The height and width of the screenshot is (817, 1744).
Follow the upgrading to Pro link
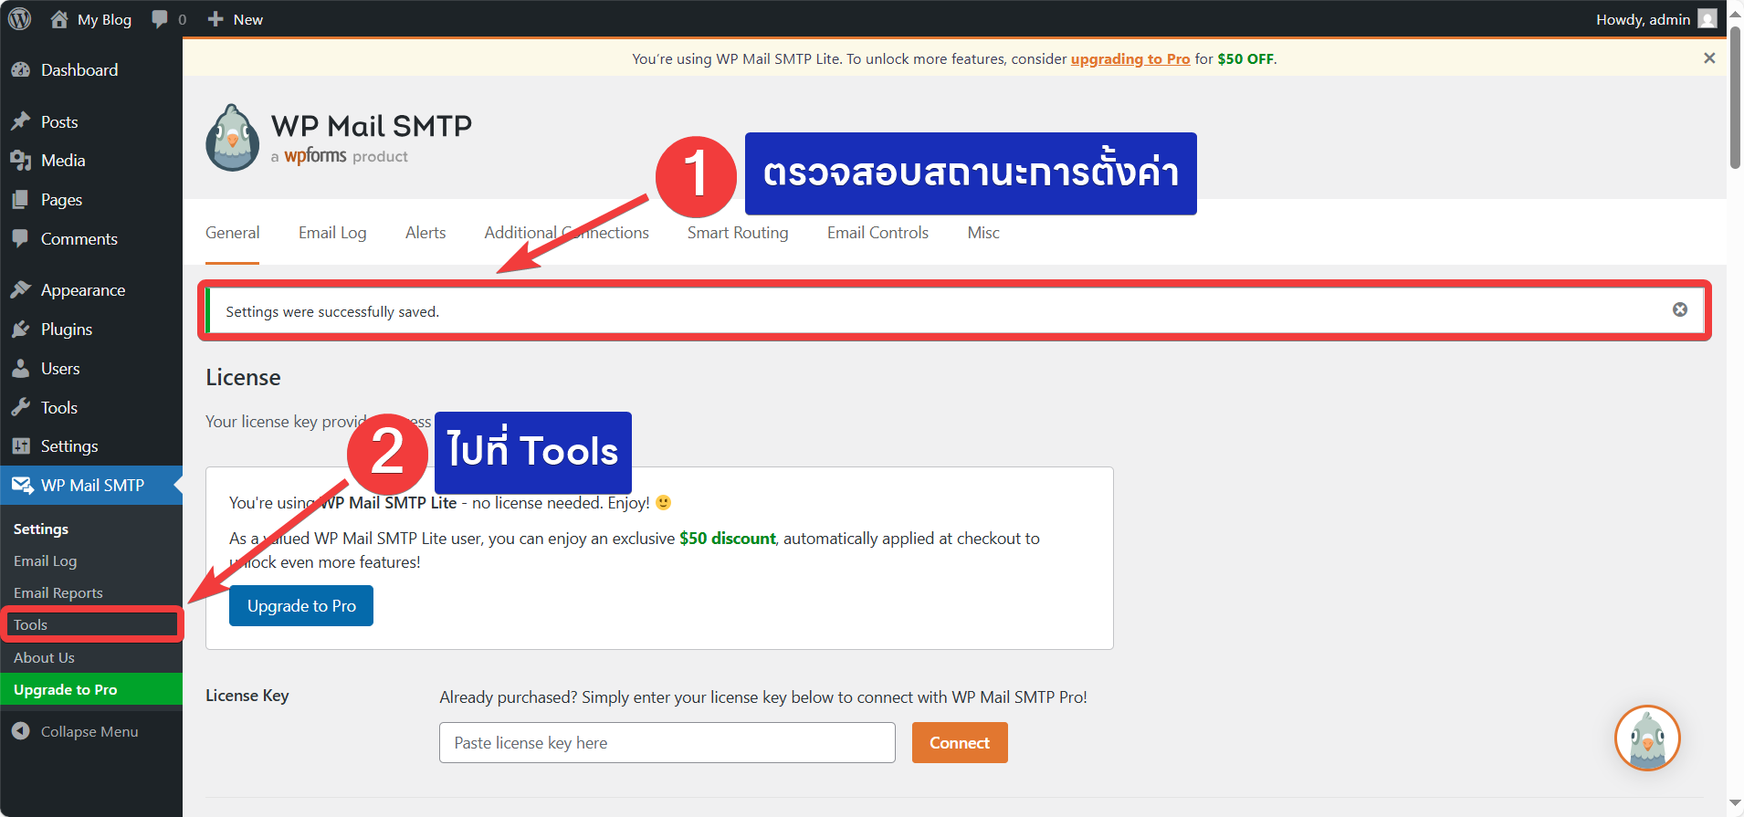[x=1129, y=58]
